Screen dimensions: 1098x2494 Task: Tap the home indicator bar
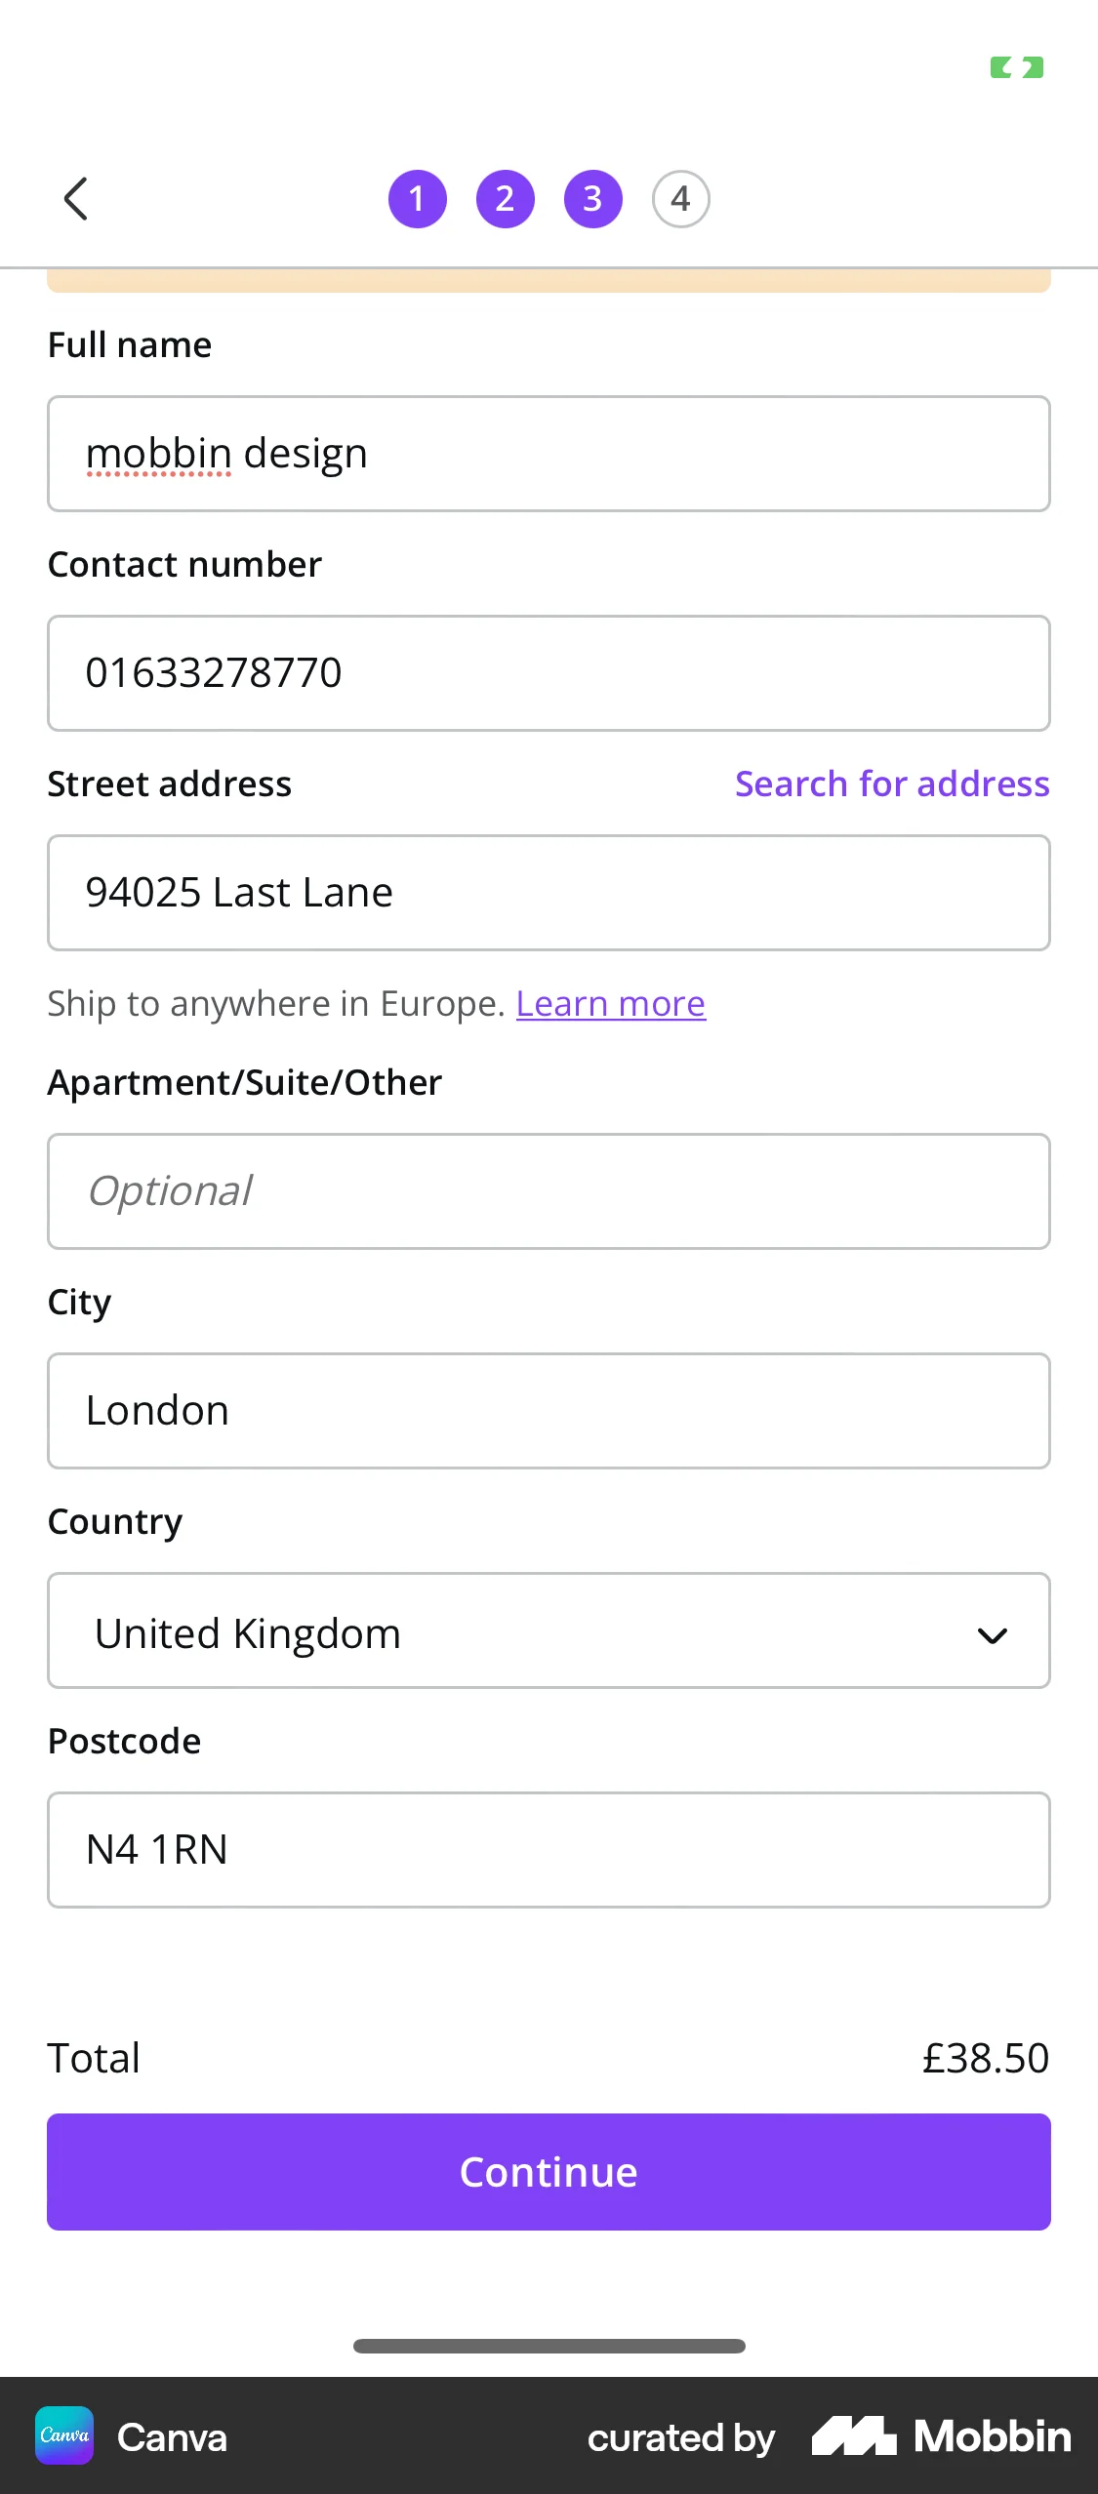pyautogui.click(x=549, y=2346)
